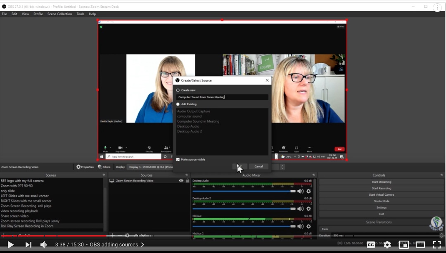Click the OBS logo in the title bar
This screenshot has width=446, height=253.
4,7
